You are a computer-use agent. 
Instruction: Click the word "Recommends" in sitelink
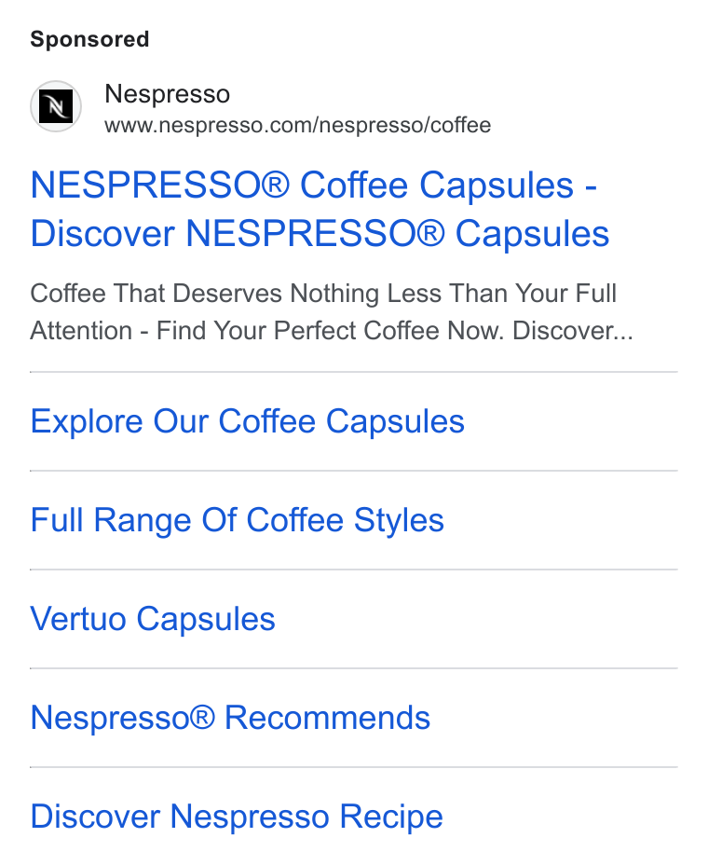pos(328,718)
